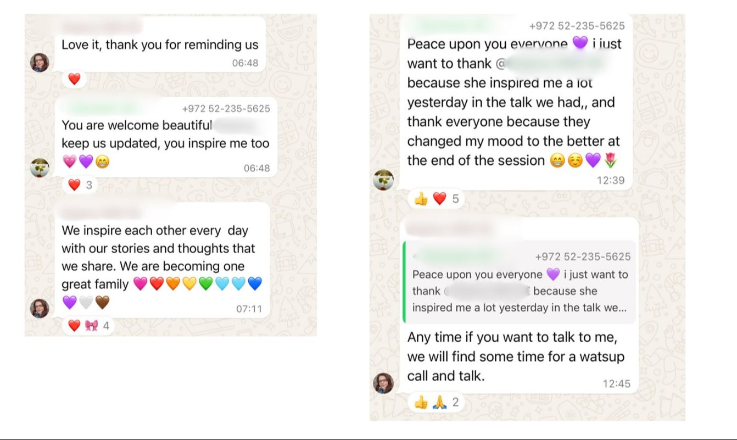The image size is (737, 440).
Task: Open avatar beside "Peace upon you everyone" message
Action: 383,180
